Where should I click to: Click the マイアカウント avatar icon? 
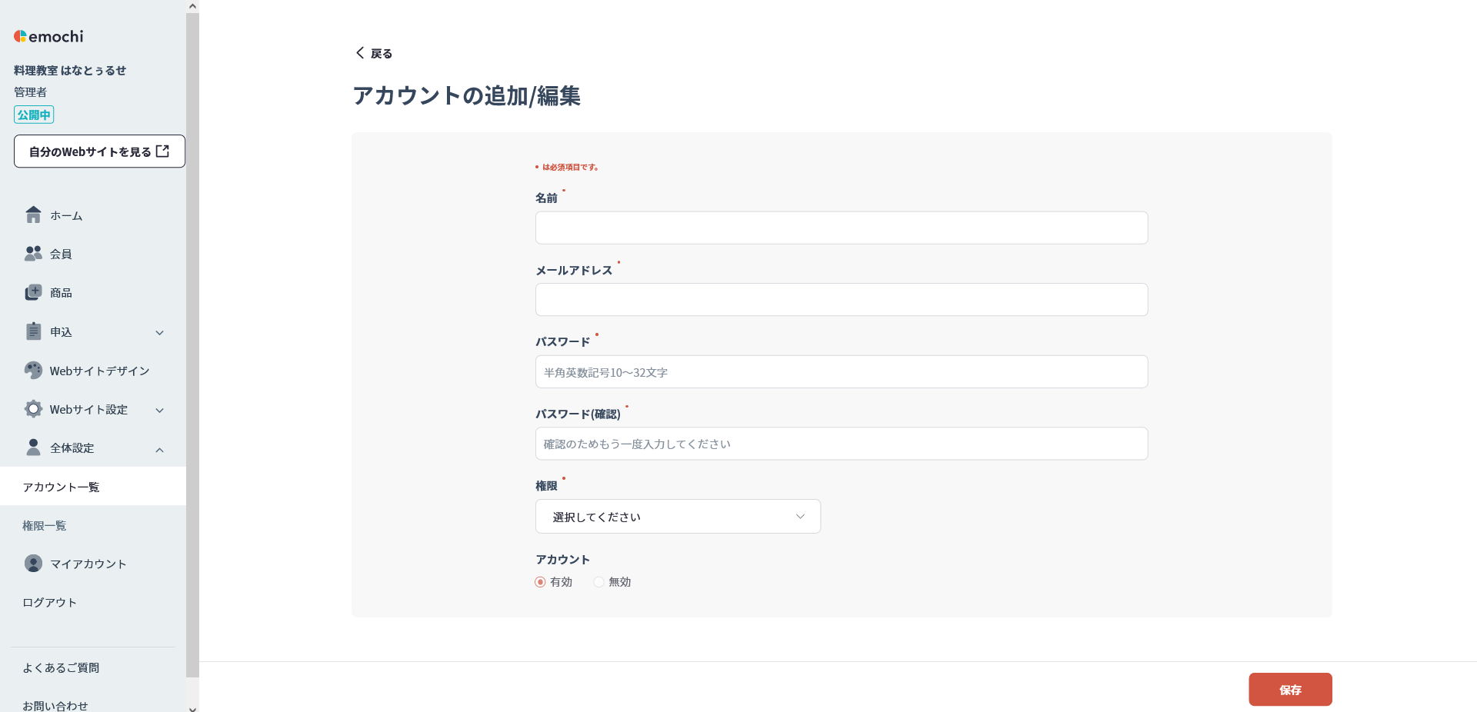click(33, 563)
